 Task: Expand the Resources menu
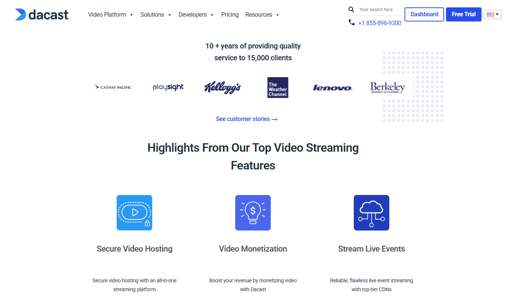[x=262, y=15]
